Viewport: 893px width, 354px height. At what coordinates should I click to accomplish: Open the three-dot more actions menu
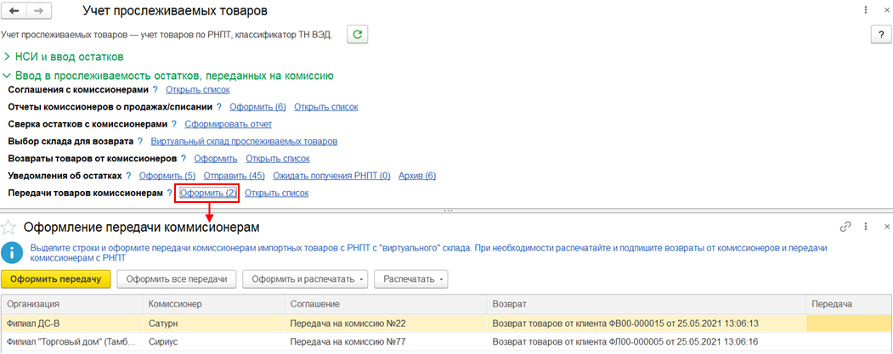[x=865, y=227]
